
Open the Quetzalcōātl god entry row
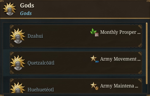tap(76, 63)
